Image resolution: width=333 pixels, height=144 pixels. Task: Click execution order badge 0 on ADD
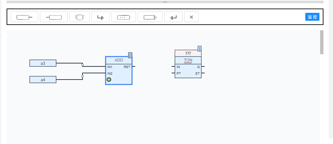(130, 55)
